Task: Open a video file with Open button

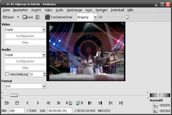Action: coord(8,17)
